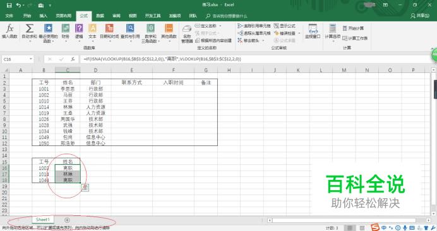
Task: Expand the Customize Quick Access Toolbar arrow
Action: [50, 5]
